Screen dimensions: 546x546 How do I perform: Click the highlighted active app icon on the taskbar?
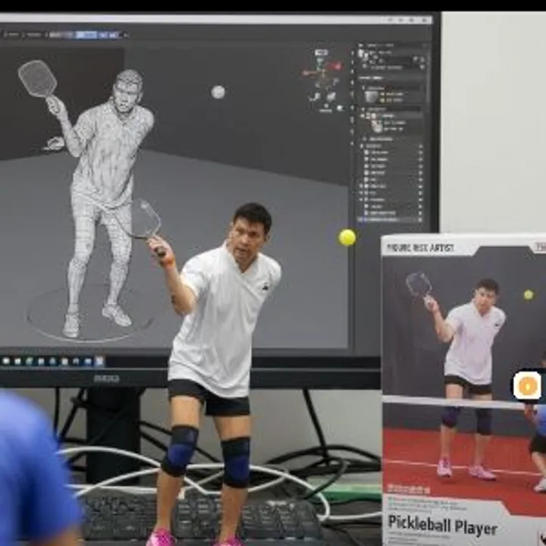[x=99, y=361]
